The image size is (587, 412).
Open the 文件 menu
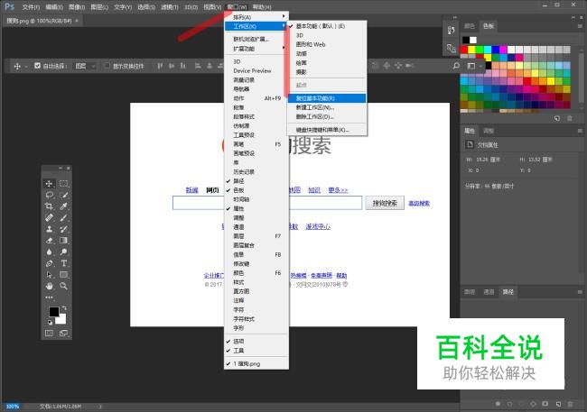pyautogui.click(x=31, y=7)
